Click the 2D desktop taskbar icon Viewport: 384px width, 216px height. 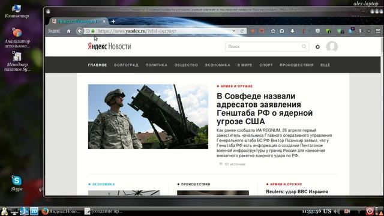point(34,211)
